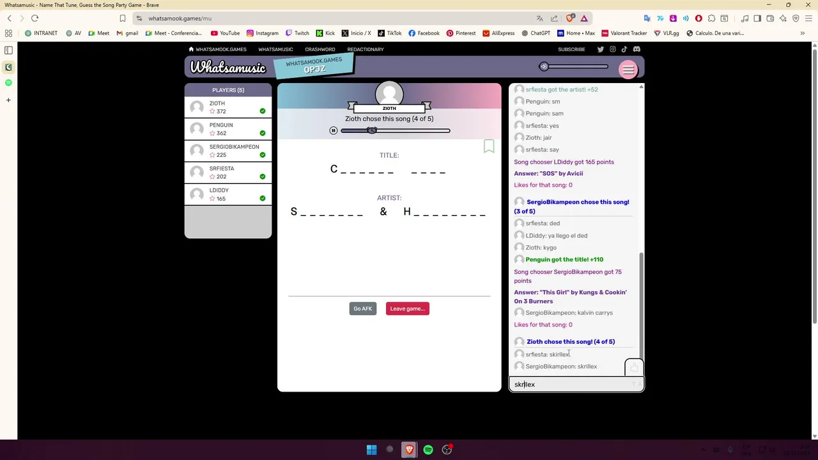Image resolution: width=818 pixels, height=460 pixels.
Task: Select player SERGIOBIKAMPEON in list
Action: point(228,151)
